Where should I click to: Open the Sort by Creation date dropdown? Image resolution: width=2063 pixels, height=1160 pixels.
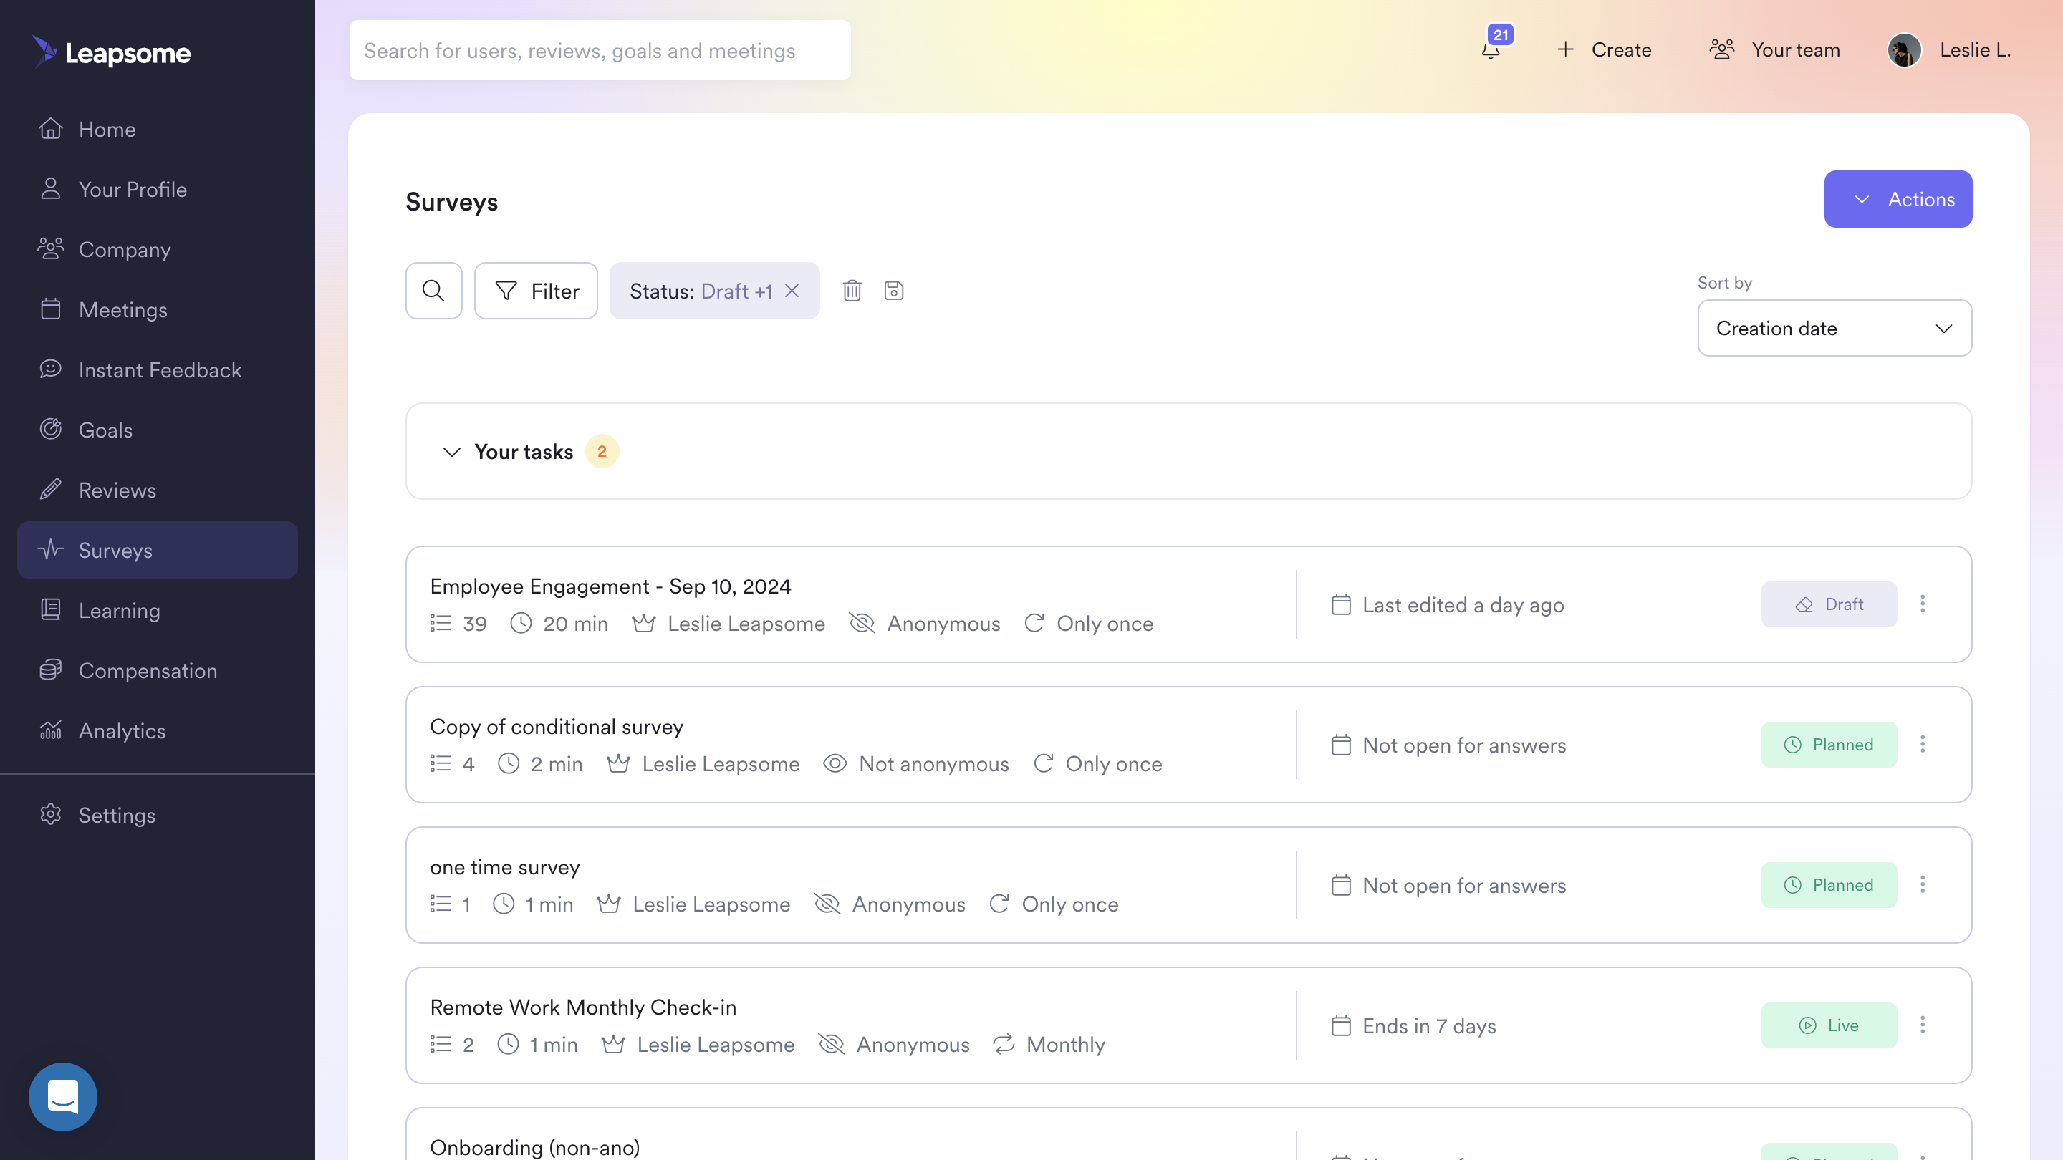point(1834,328)
